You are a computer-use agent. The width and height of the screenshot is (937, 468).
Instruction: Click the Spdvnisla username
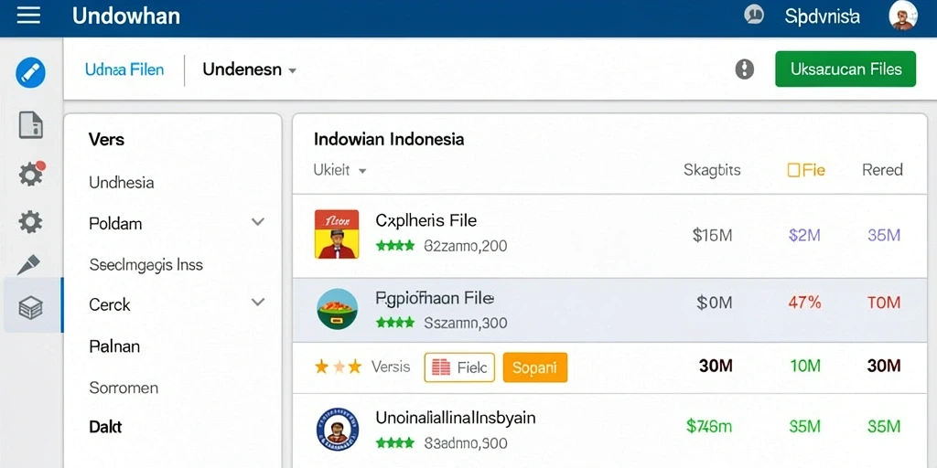(823, 16)
